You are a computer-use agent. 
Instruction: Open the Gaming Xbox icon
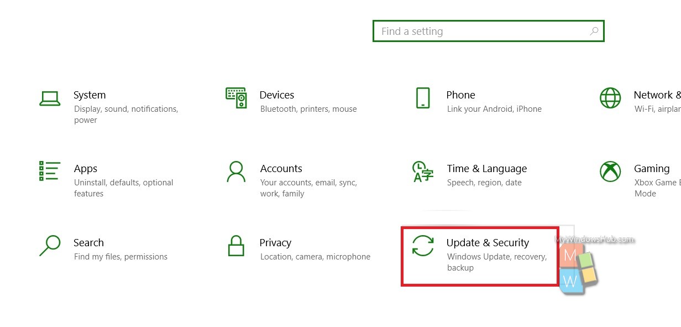pyautogui.click(x=610, y=172)
